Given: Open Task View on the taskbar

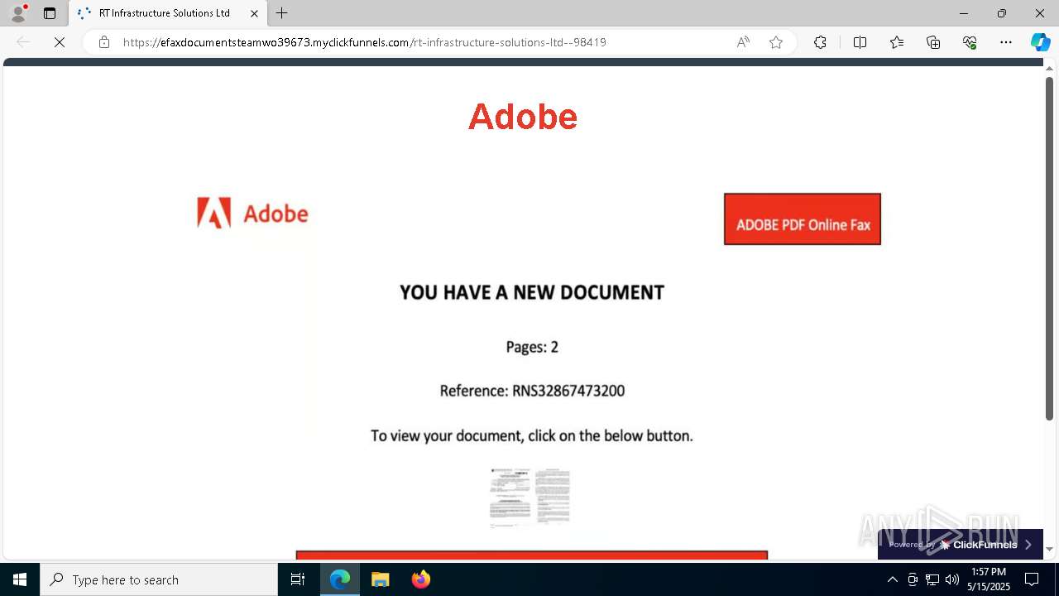Looking at the screenshot, I should point(298,579).
